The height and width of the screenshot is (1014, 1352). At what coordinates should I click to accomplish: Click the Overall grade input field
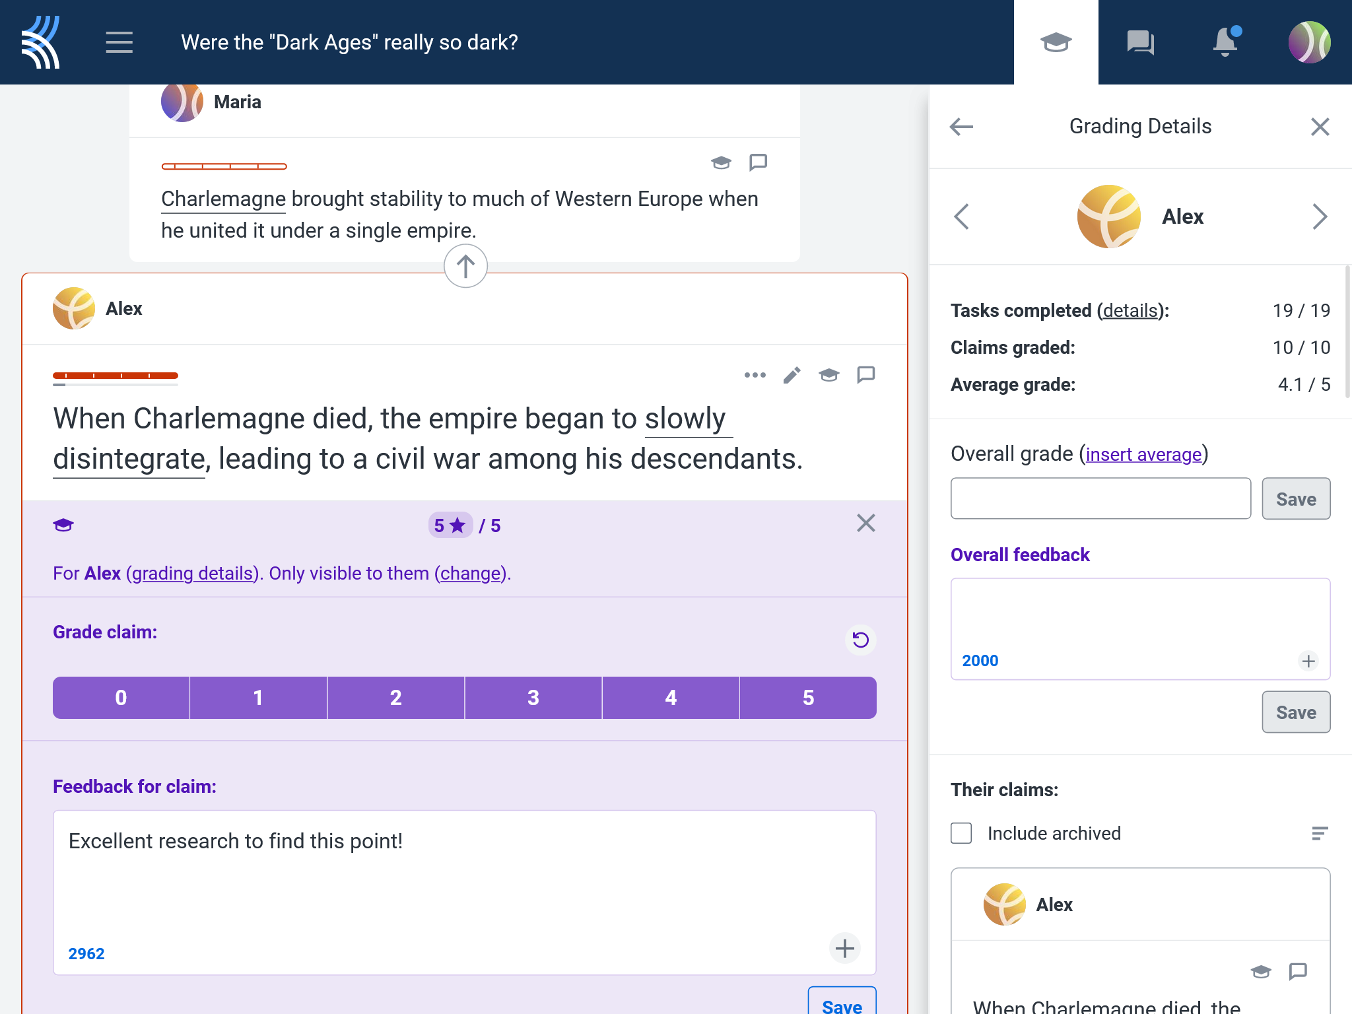(x=1100, y=498)
